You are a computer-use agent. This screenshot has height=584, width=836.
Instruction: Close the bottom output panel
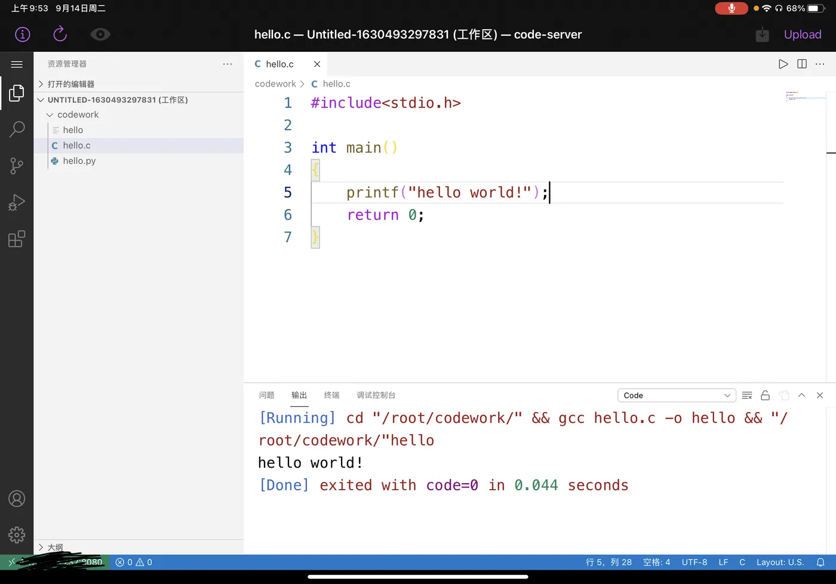(x=820, y=395)
